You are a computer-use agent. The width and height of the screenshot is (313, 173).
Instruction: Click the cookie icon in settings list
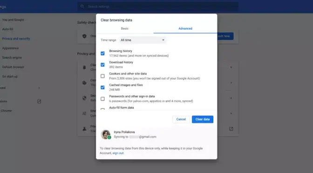tap(84, 83)
